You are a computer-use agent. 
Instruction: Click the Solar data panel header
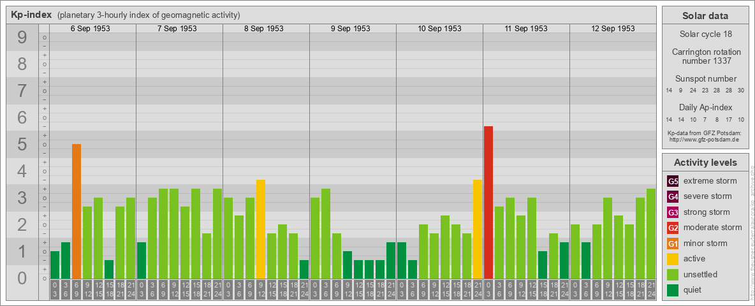pyautogui.click(x=705, y=16)
